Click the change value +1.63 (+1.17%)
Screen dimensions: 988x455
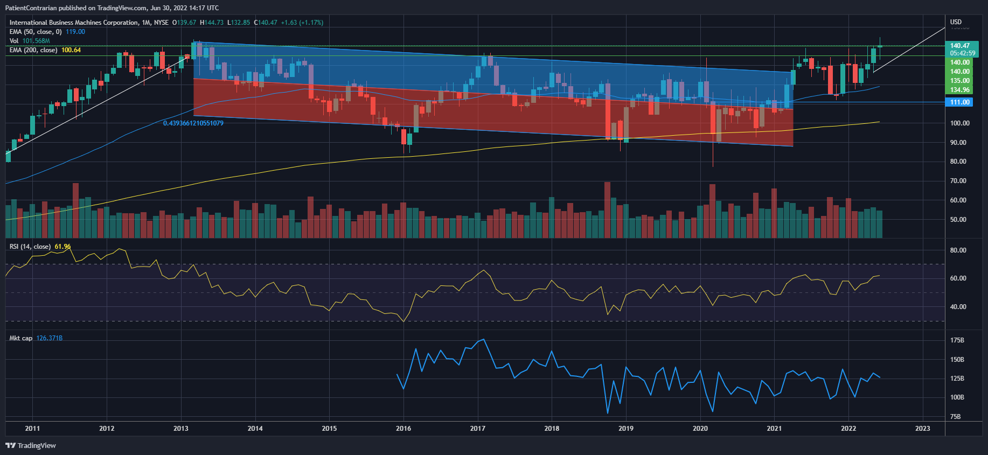[302, 23]
